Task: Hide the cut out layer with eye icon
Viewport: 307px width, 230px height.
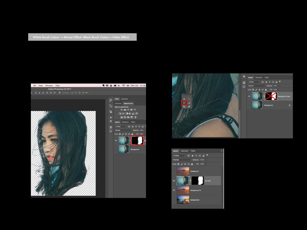Action: 174,181
